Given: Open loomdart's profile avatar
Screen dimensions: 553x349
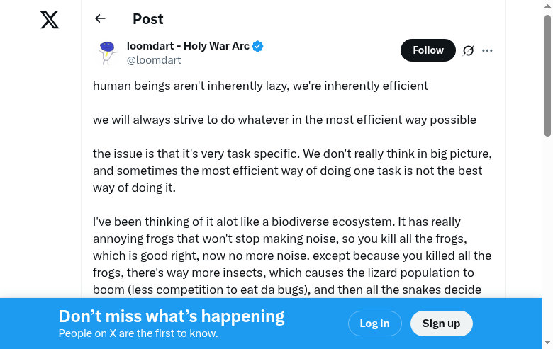Looking at the screenshot, I should point(107,53).
